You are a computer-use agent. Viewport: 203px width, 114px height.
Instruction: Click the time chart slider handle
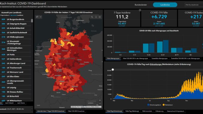coord(113,70)
